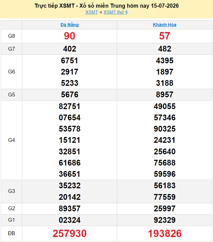Select Khánh Hòa G8 result 57

tap(165, 36)
